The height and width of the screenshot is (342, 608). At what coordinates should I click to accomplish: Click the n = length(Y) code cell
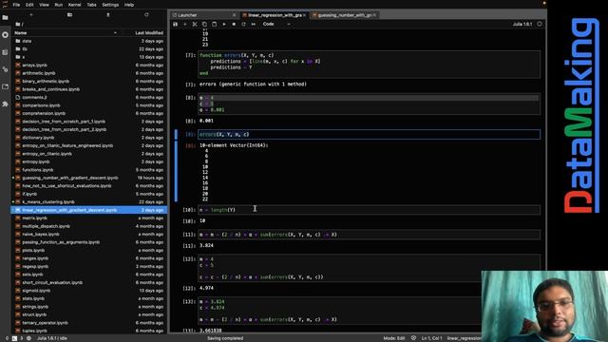coord(369,210)
